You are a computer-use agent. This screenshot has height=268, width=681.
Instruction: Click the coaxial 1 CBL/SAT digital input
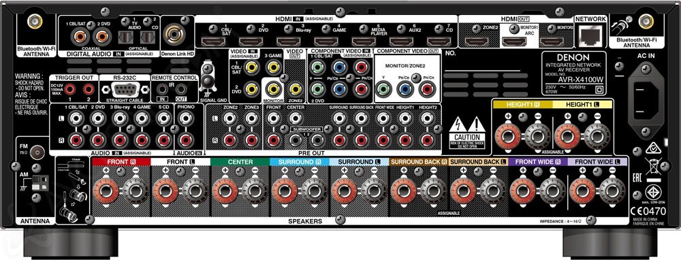80,37
